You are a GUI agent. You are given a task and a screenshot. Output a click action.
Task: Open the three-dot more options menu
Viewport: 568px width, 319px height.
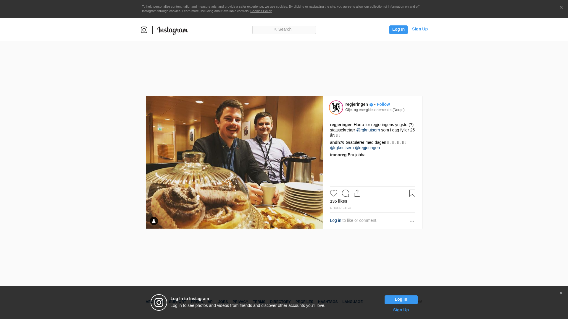pos(412,221)
